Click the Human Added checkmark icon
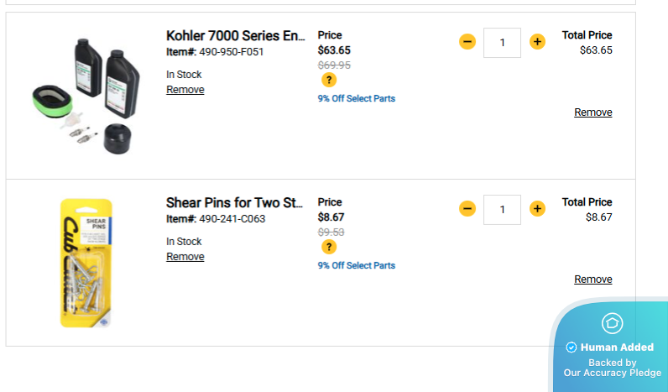The image size is (668, 392). [x=571, y=348]
